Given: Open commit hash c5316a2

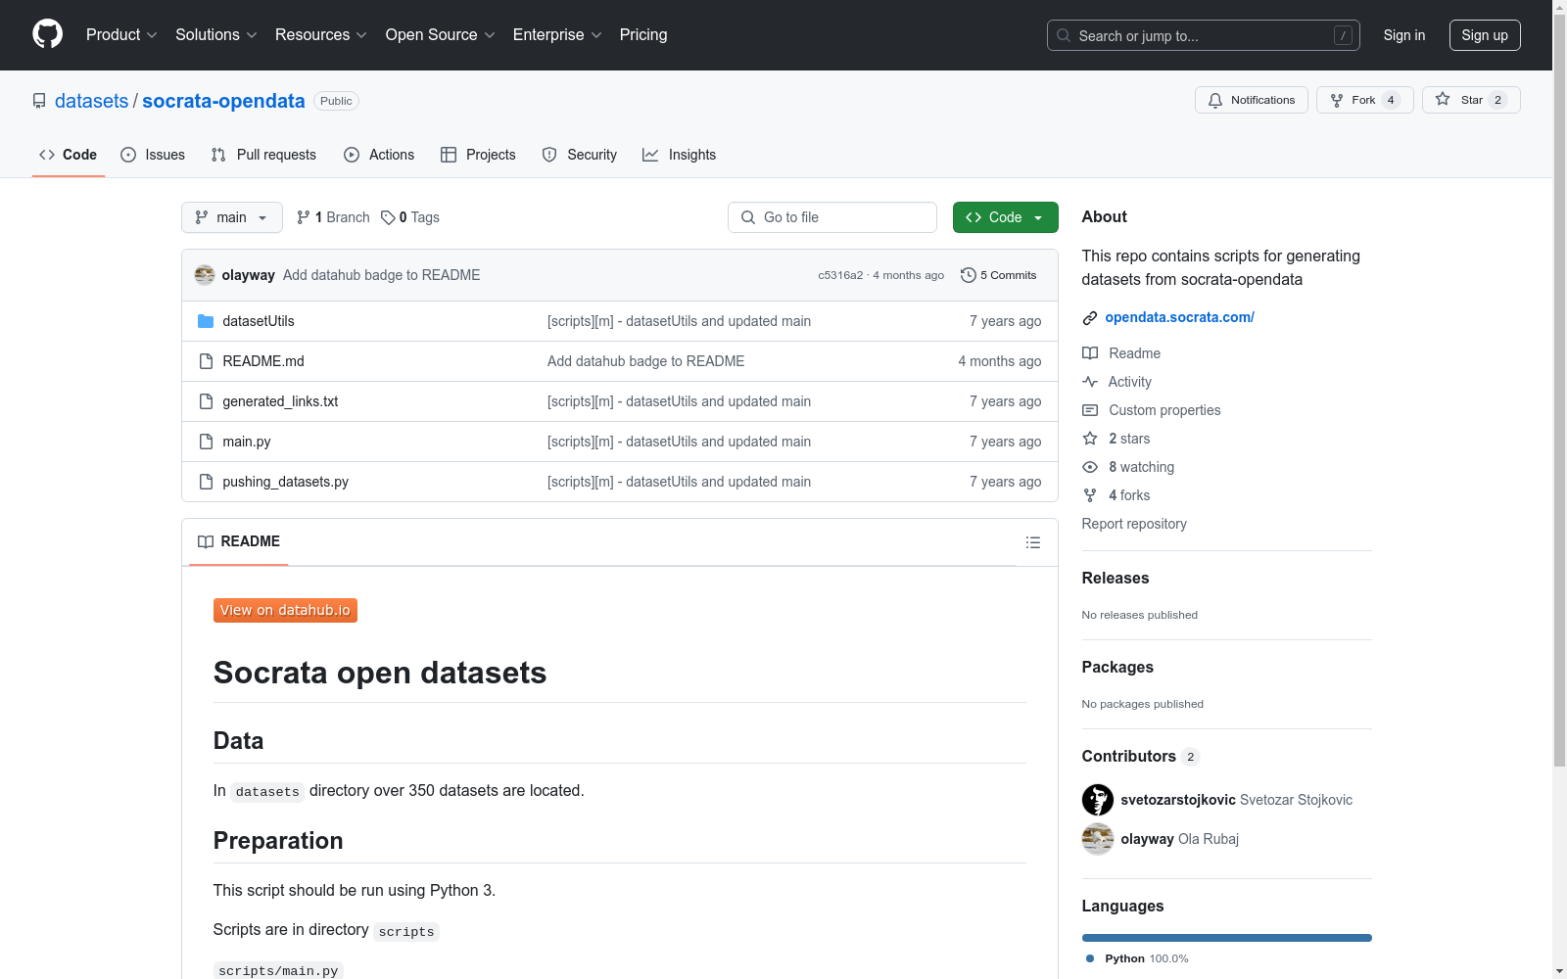Looking at the screenshot, I should click(840, 275).
